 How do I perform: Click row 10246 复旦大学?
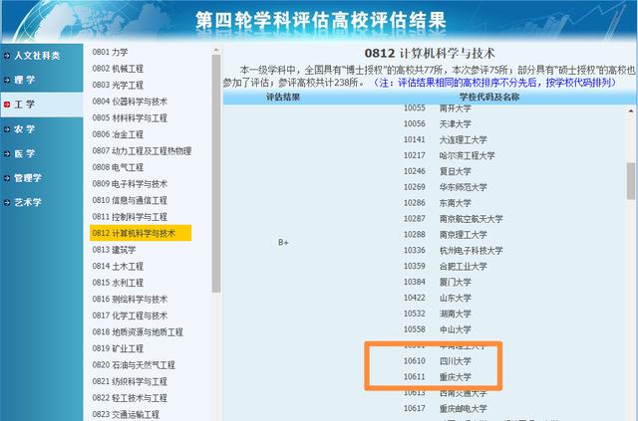pos(437,171)
